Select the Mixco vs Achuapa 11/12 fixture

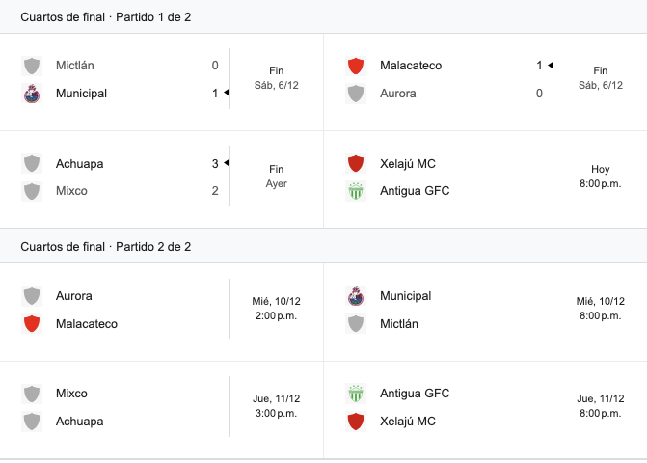coord(125,407)
